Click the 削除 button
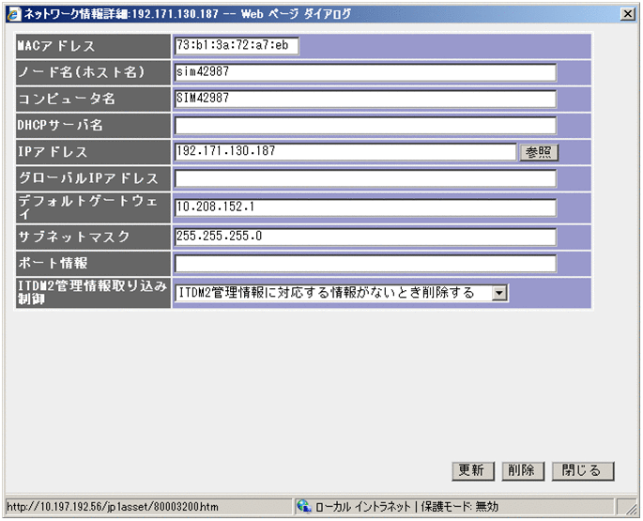Viewport: 643px width, 521px height. 523,470
